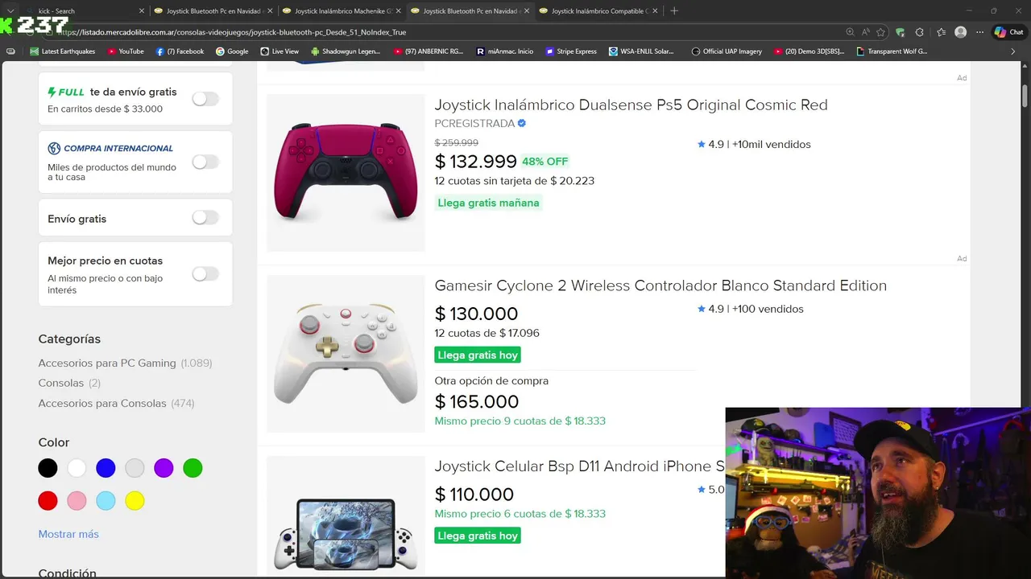Open the tab search dropdown arrow

point(10,11)
